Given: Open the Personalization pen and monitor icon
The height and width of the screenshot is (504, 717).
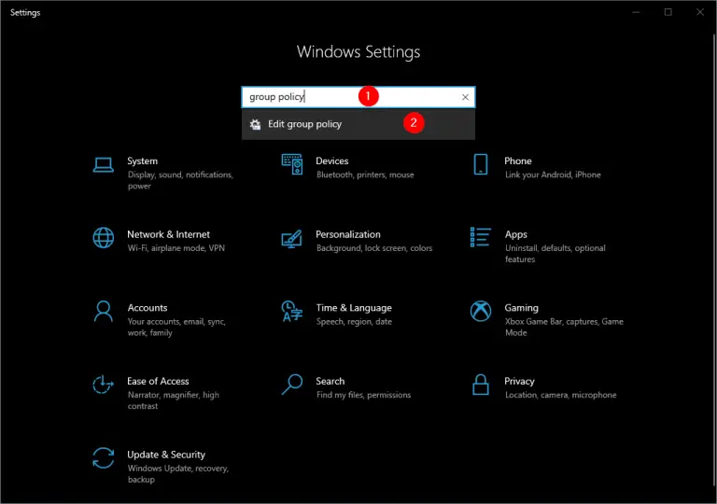Looking at the screenshot, I should [291, 238].
